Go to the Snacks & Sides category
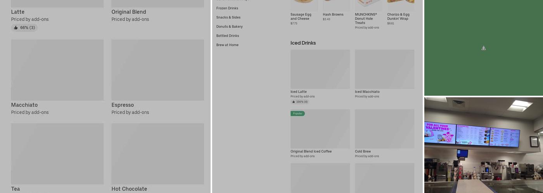Viewport: 543px width, 193px height. coord(228,17)
